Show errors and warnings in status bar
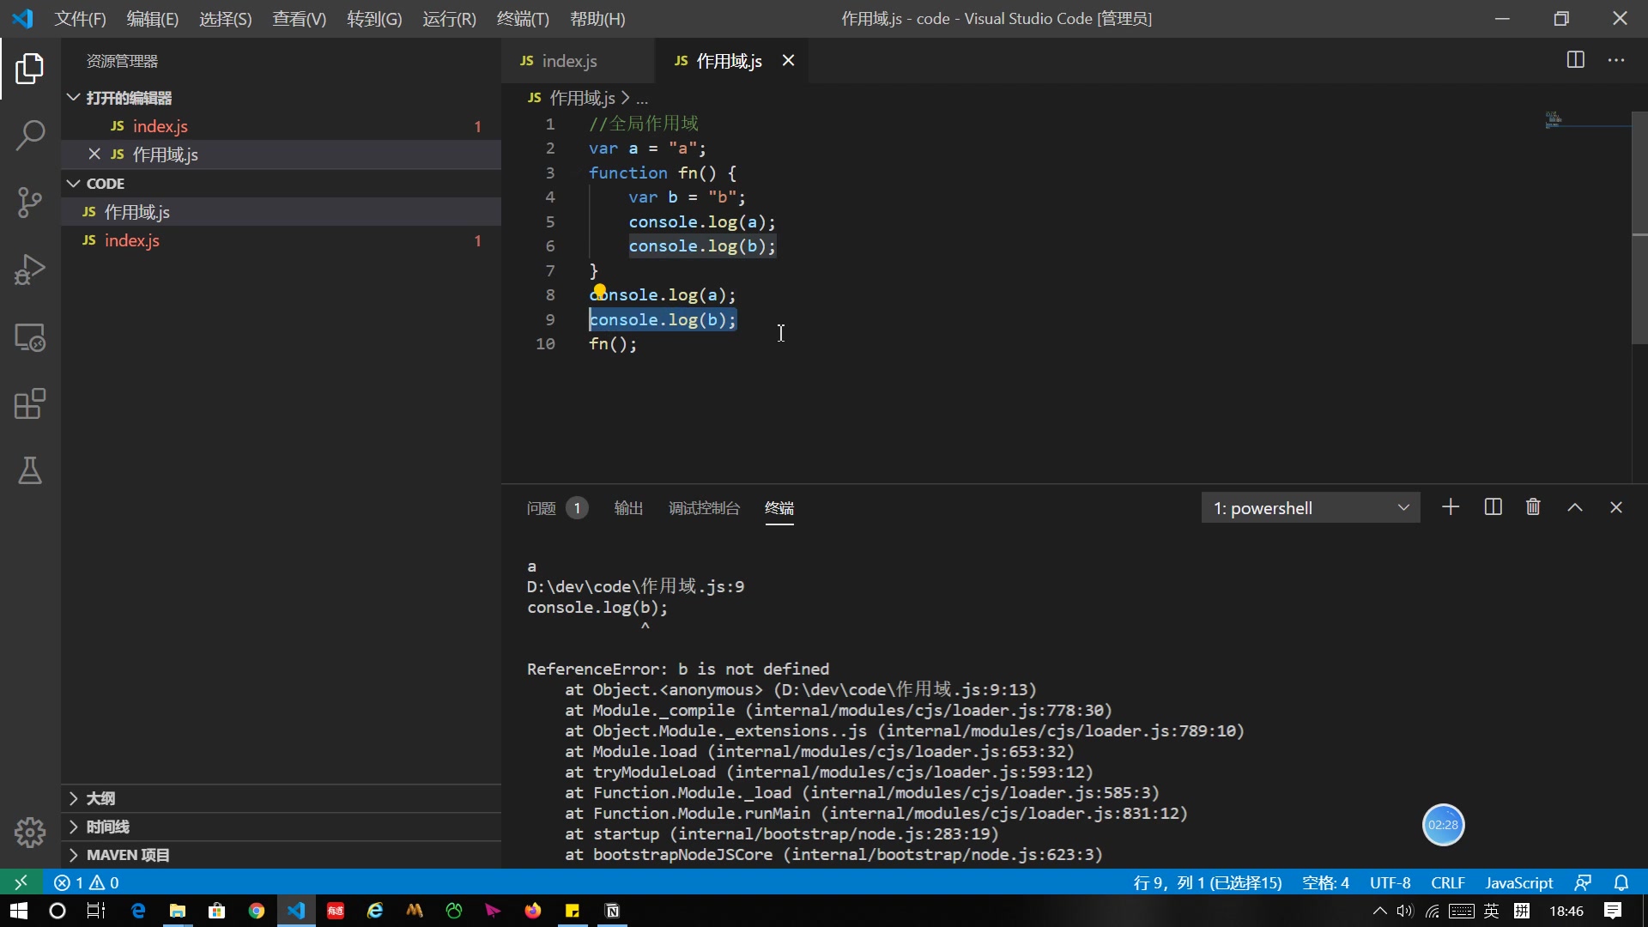 point(87,882)
